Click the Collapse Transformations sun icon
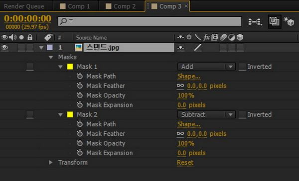299x181 pixels. 189,37
